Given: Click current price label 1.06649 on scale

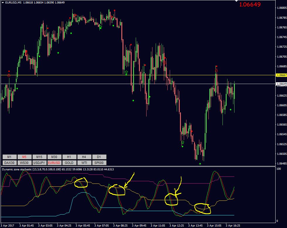Looking at the screenshot, I should [281, 84].
